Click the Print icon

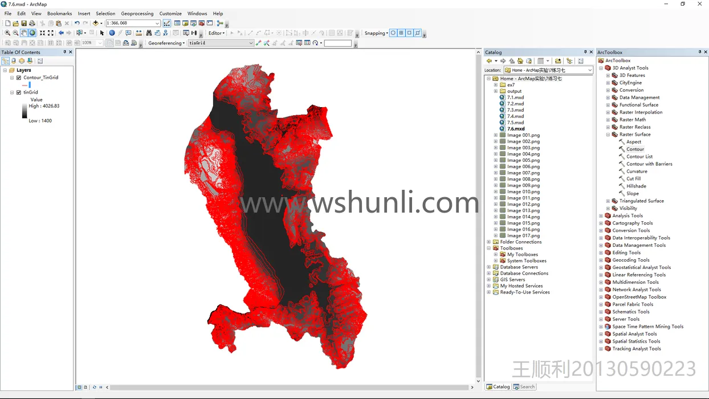32,23
